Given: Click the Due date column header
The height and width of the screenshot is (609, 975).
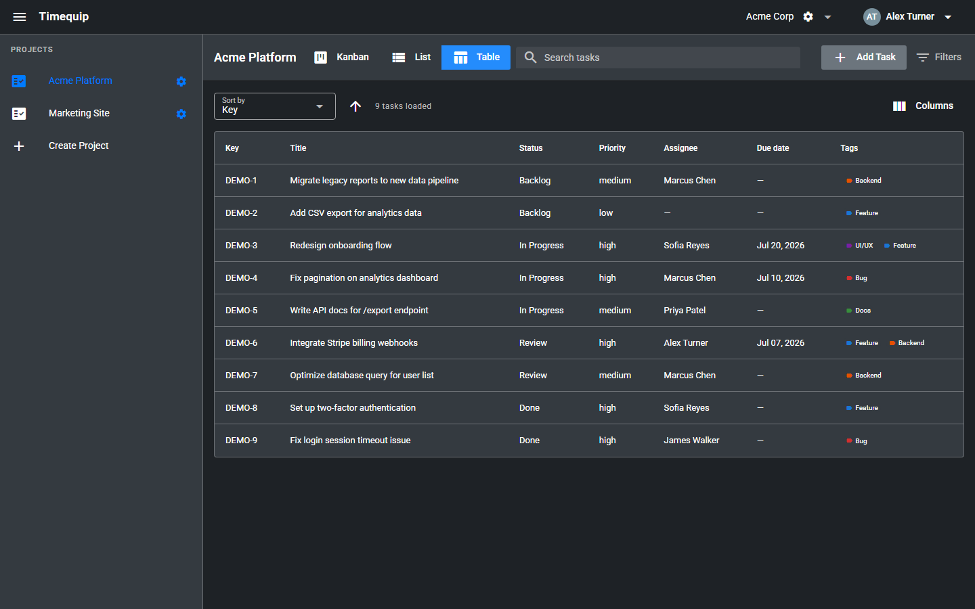Looking at the screenshot, I should pos(773,148).
